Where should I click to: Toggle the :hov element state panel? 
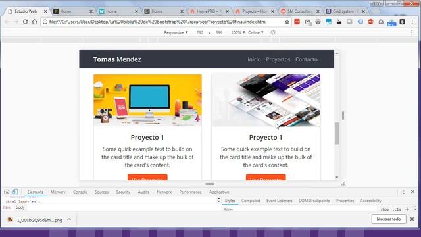click(385, 209)
